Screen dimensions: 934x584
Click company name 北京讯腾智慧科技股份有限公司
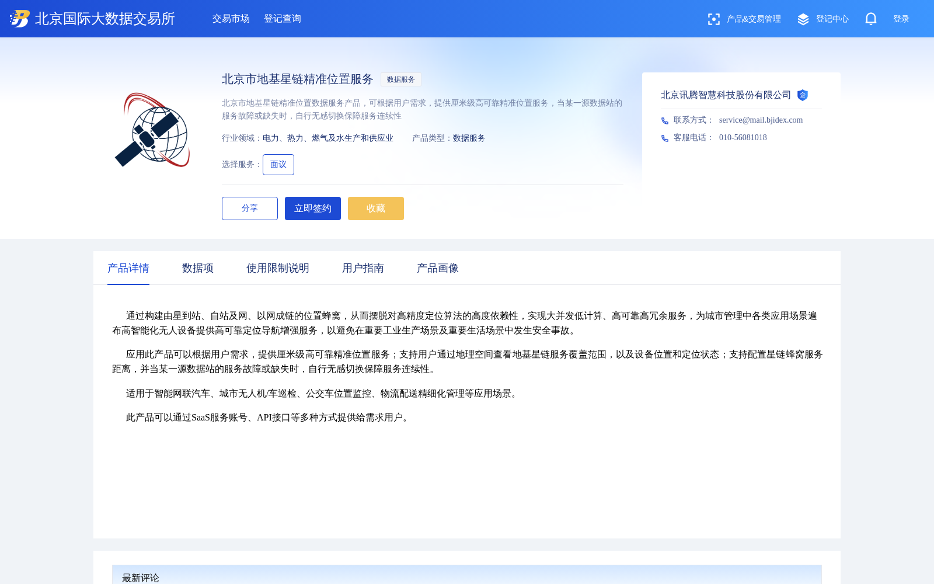pos(726,95)
